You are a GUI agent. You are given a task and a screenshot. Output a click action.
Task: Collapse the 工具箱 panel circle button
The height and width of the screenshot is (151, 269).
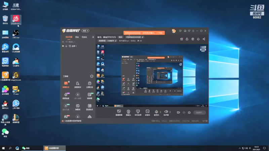[91, 77]
